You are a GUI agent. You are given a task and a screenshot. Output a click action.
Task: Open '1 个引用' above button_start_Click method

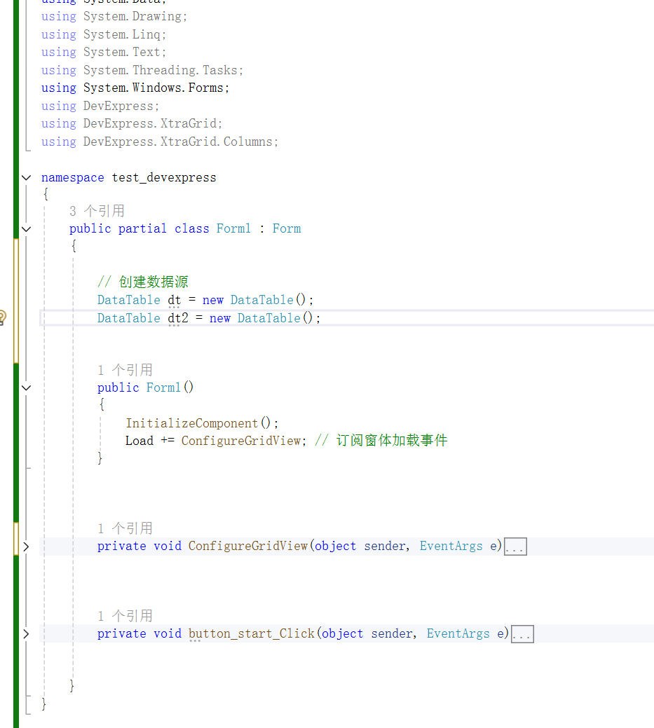[125, 616]
